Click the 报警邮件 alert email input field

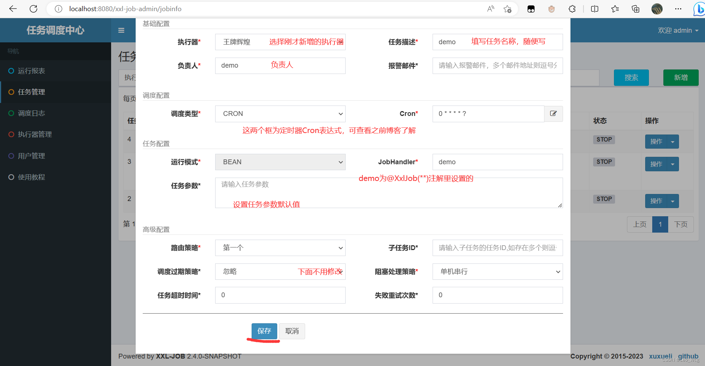497,65
